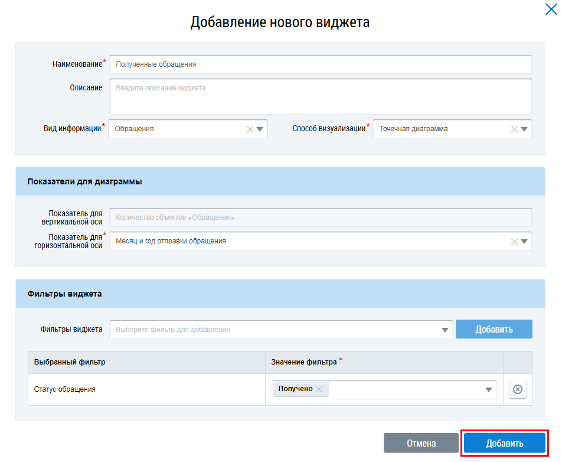The height and width of the screenshot is (462, 562).
Task: Focus the Описание text area
Action: 320,96
